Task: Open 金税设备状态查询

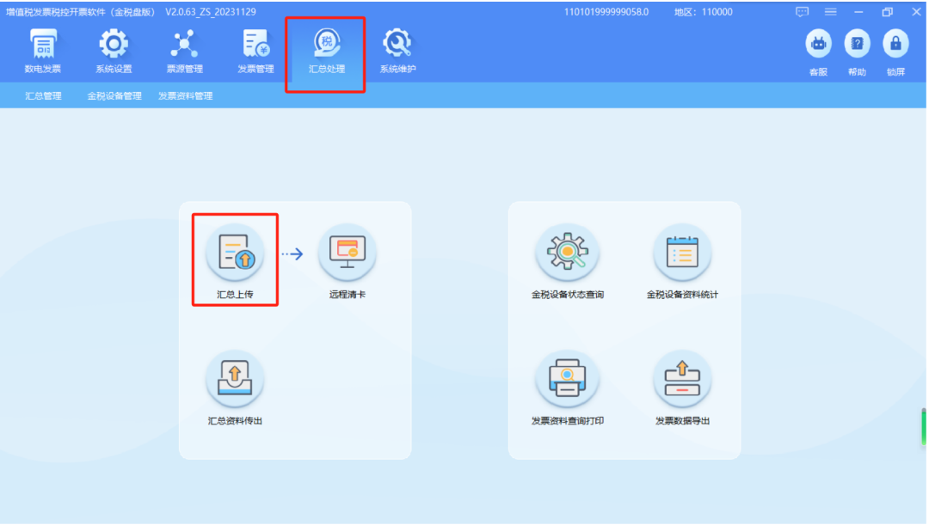Action: (x=567, y=260)
